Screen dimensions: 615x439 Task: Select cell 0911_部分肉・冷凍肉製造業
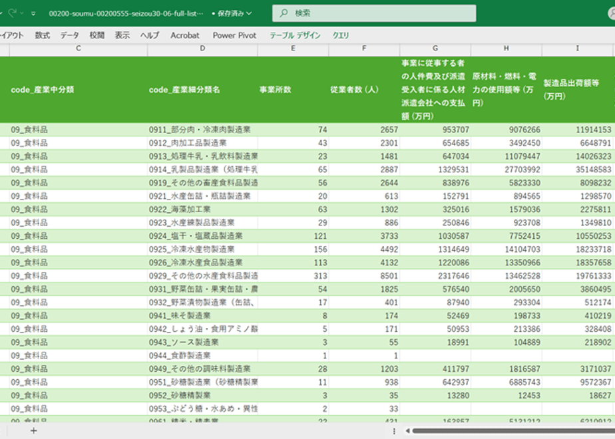pos(202,130)
